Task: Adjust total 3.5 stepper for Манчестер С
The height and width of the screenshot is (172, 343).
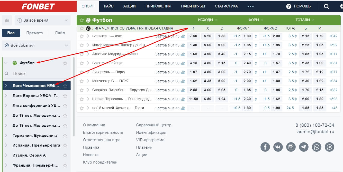Action: tap(295, 81)
